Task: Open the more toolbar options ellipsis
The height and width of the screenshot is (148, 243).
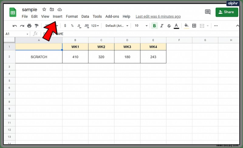Action: point(216,26)
